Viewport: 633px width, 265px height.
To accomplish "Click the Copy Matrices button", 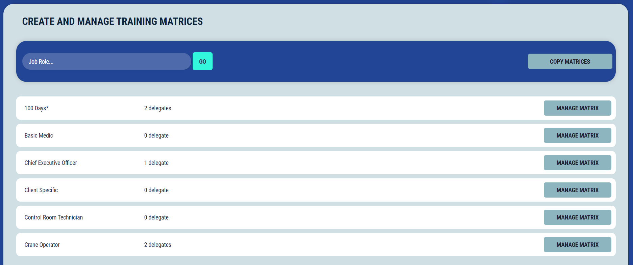I will click(570, 61).
